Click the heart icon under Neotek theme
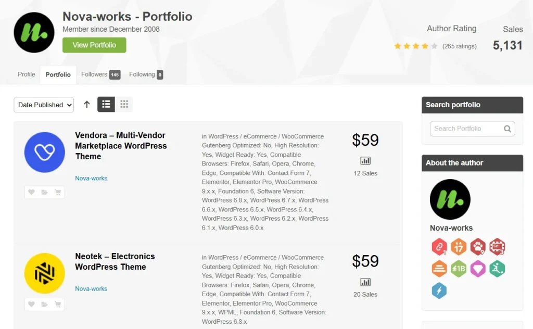 [x=31, y=304]
